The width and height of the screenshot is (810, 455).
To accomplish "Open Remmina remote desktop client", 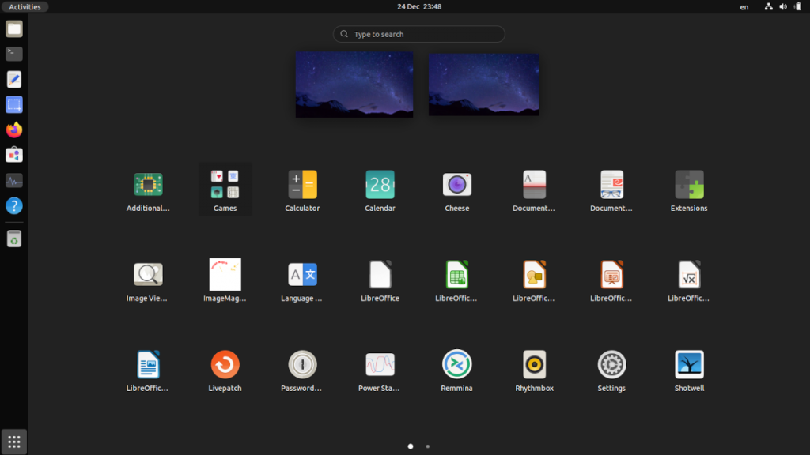I will [456, 365].
